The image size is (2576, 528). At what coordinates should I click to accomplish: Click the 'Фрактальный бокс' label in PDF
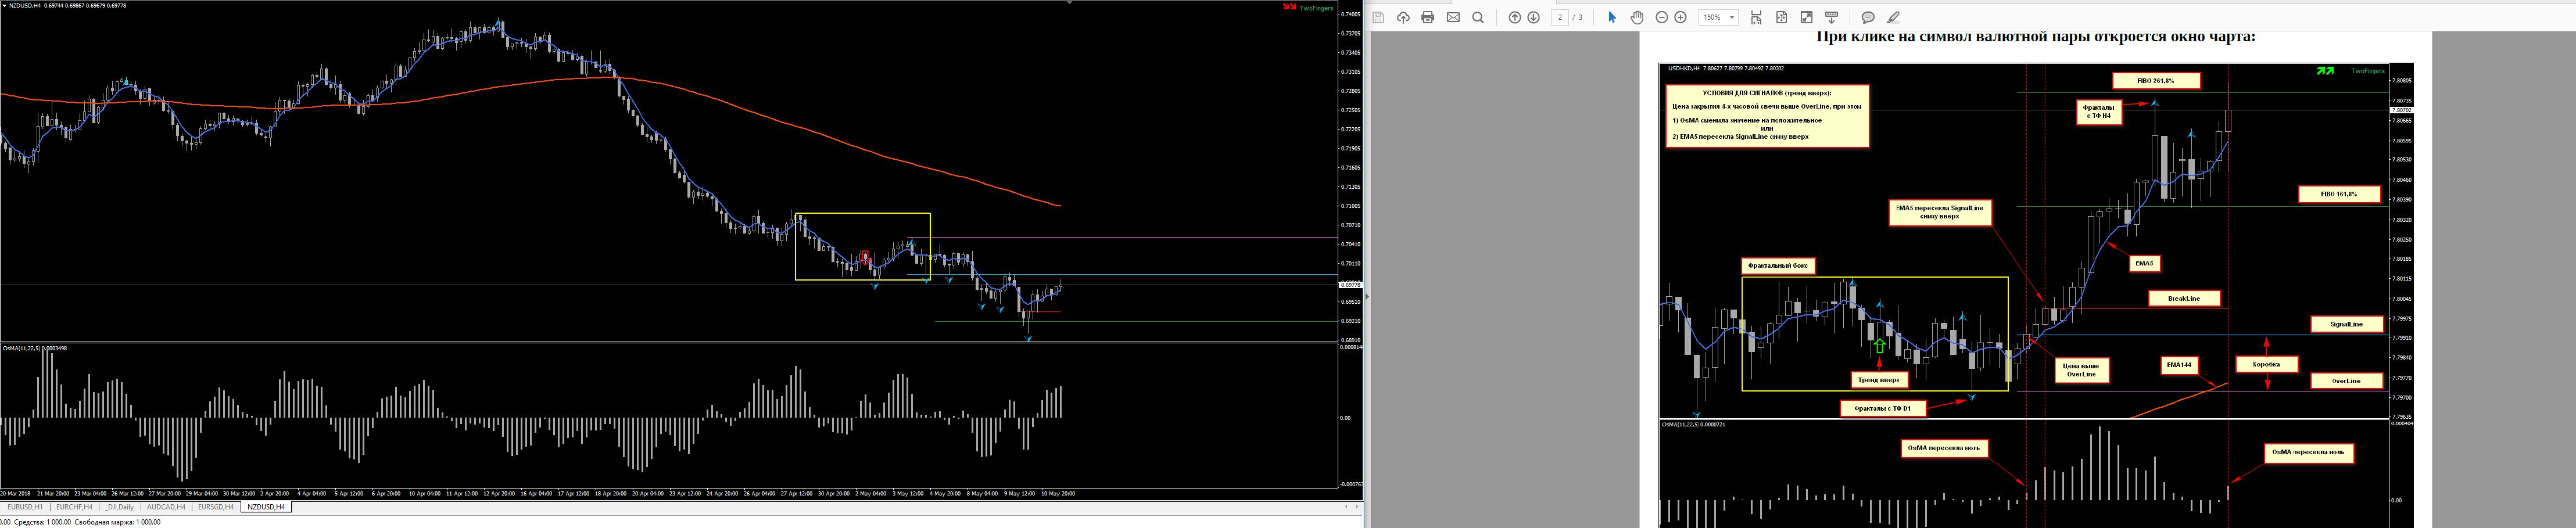(1778, 266)
